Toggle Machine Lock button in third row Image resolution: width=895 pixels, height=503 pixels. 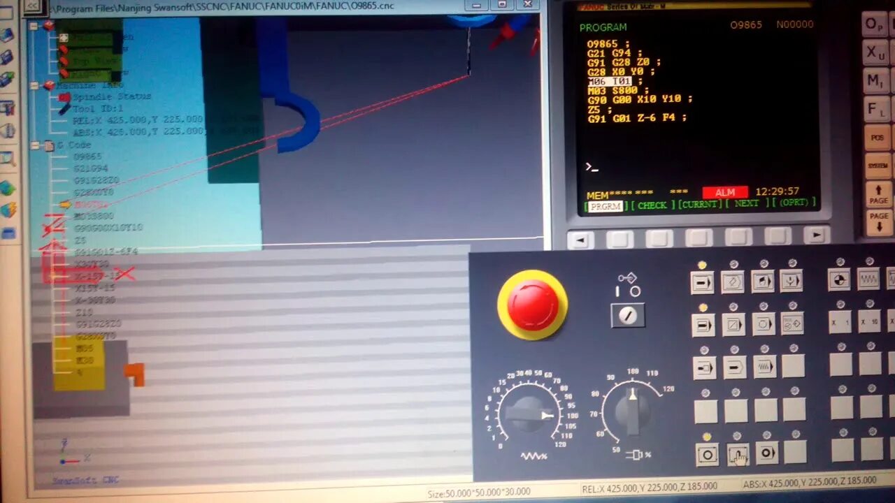704,367
